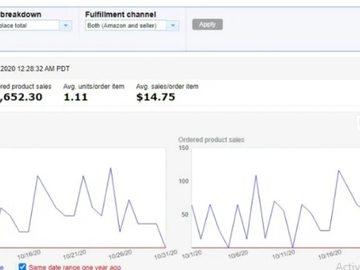Click the 10/21/20 date label on left chart
Viewport: 360px width, 270px height.
75,255
